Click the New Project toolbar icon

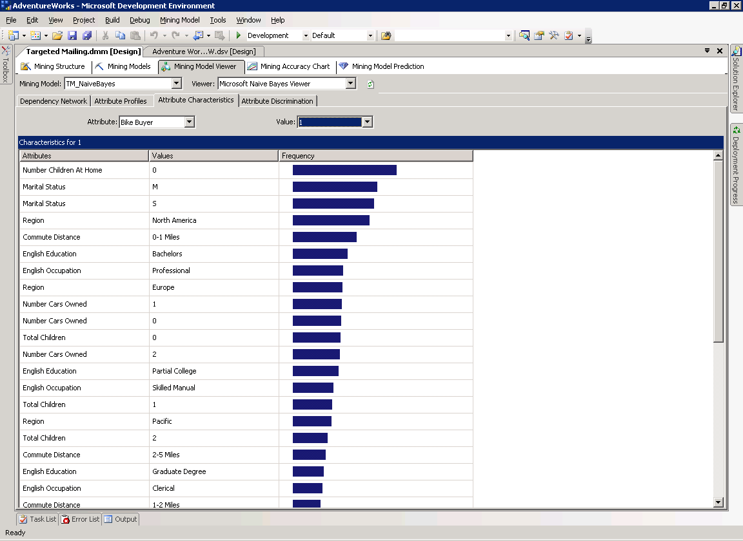tap(14, 35)
